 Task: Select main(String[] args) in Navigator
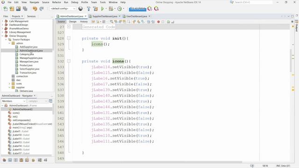point(22,127)
